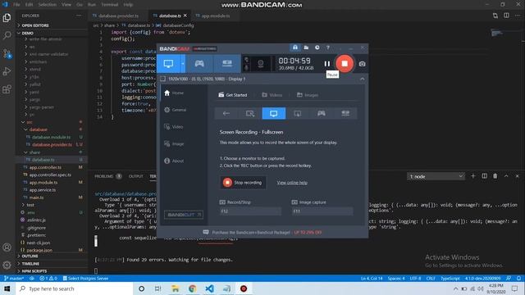Open About section in Bandicam sidebar
Screen dimensions: 525x295
click(x=174, y=161)
